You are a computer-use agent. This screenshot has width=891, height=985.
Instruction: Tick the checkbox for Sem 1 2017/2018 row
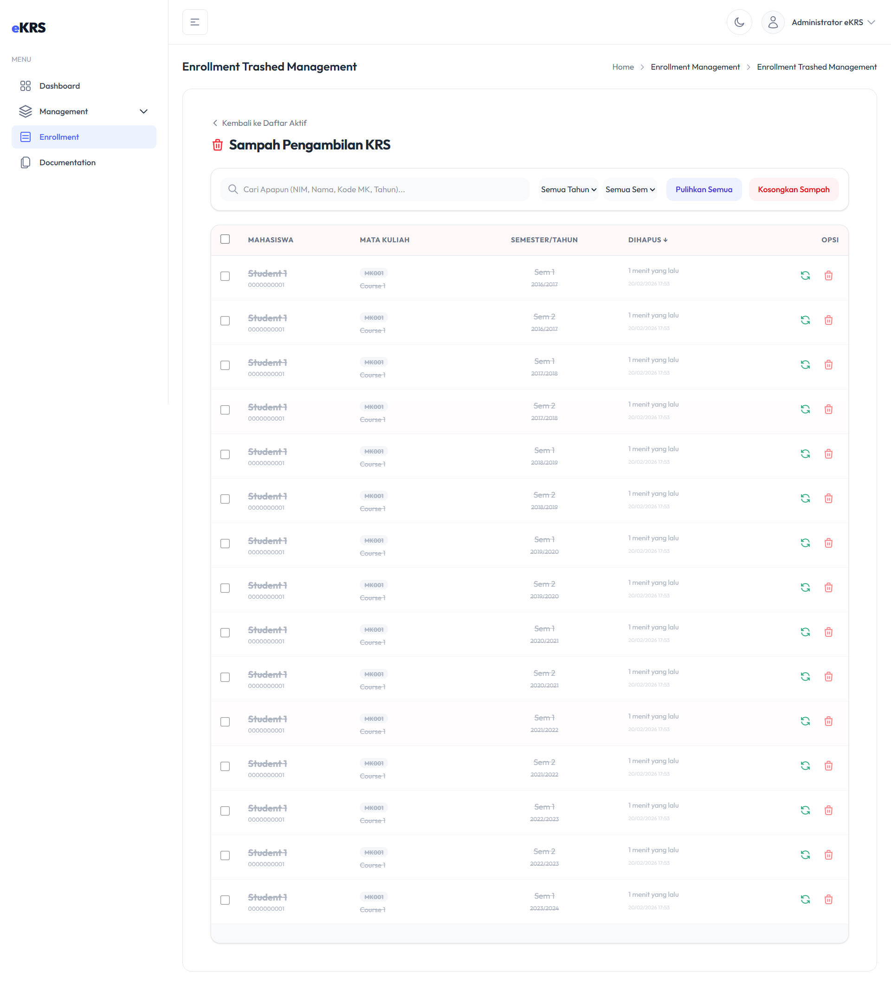[225, 365]
